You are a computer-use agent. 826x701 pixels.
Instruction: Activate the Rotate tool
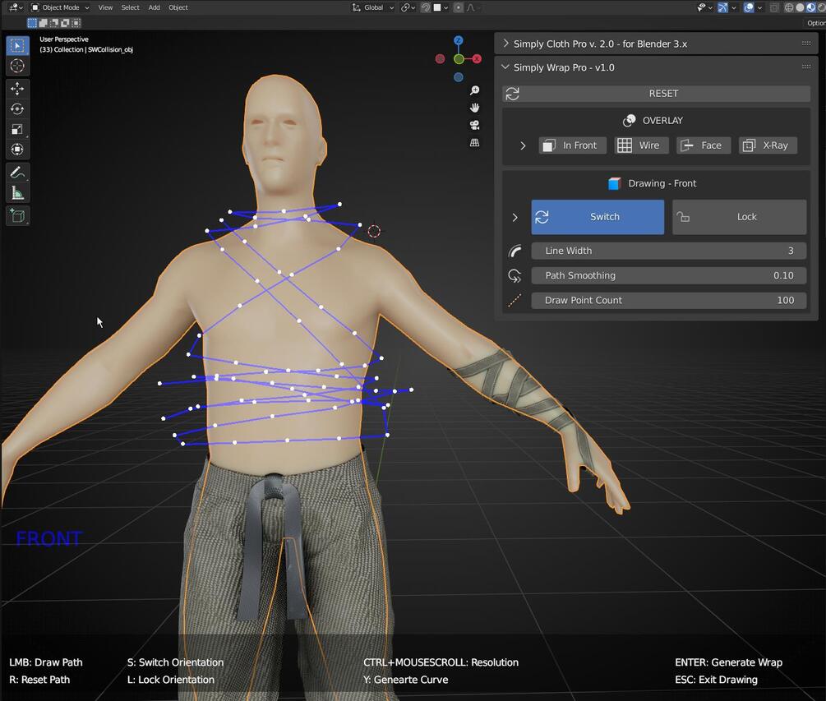pos(17,109)
